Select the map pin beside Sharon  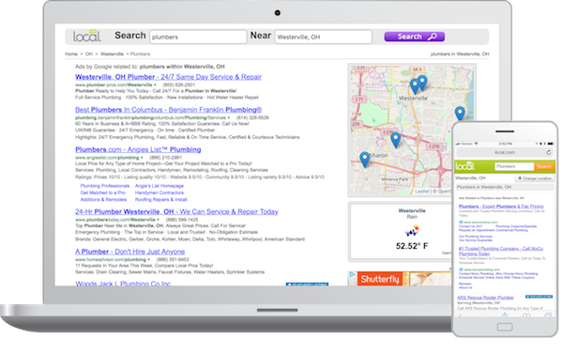(x=364, y=160)
